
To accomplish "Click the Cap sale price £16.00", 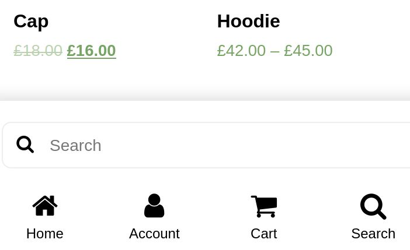I will pos(91,51).
